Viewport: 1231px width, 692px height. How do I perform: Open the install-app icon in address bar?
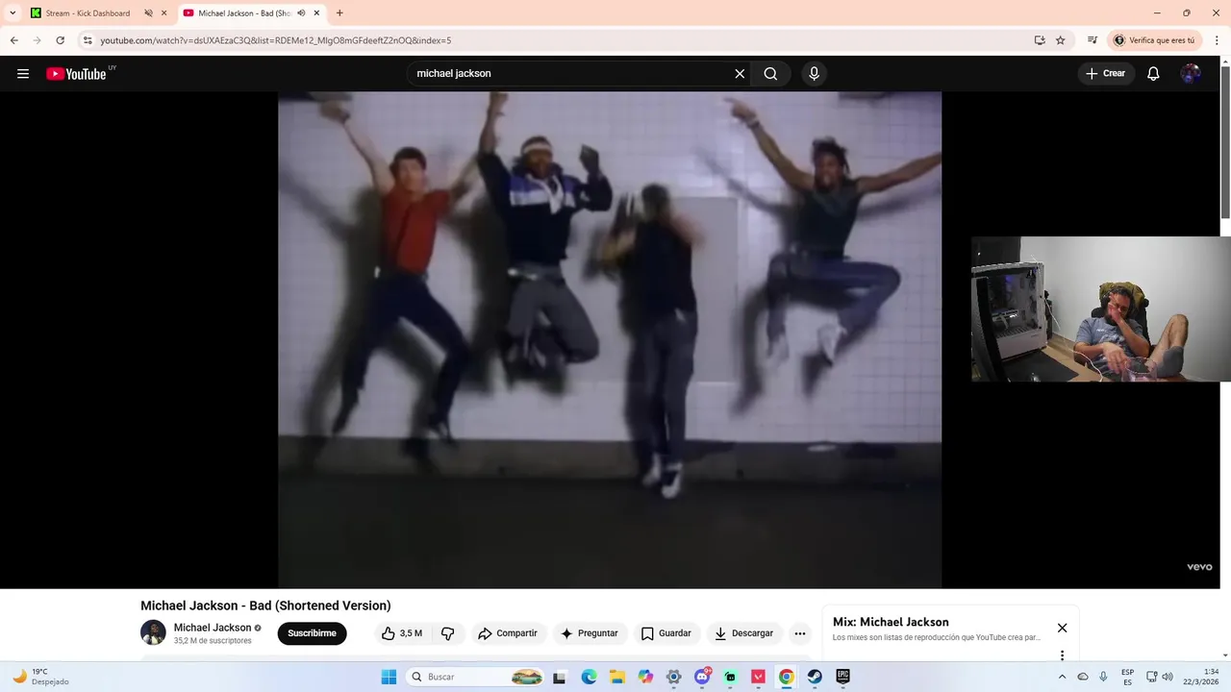tap(1040, 40)
